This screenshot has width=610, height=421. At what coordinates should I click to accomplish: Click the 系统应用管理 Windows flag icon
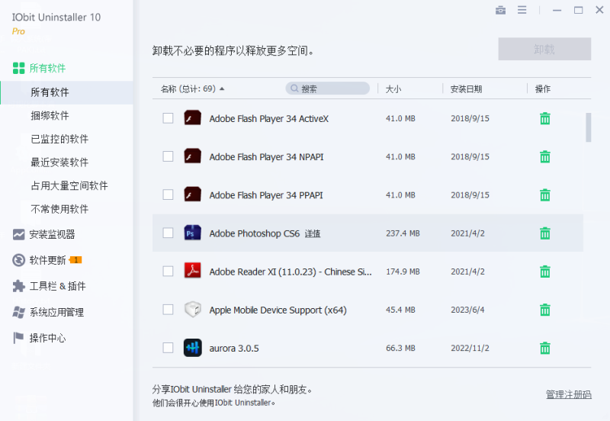click(x=18, y=312)
